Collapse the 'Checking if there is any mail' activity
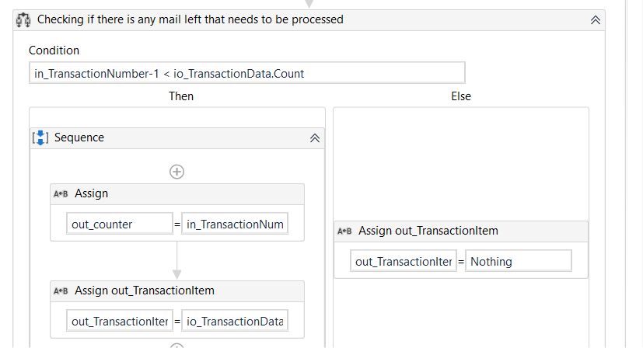 (596, 20)
